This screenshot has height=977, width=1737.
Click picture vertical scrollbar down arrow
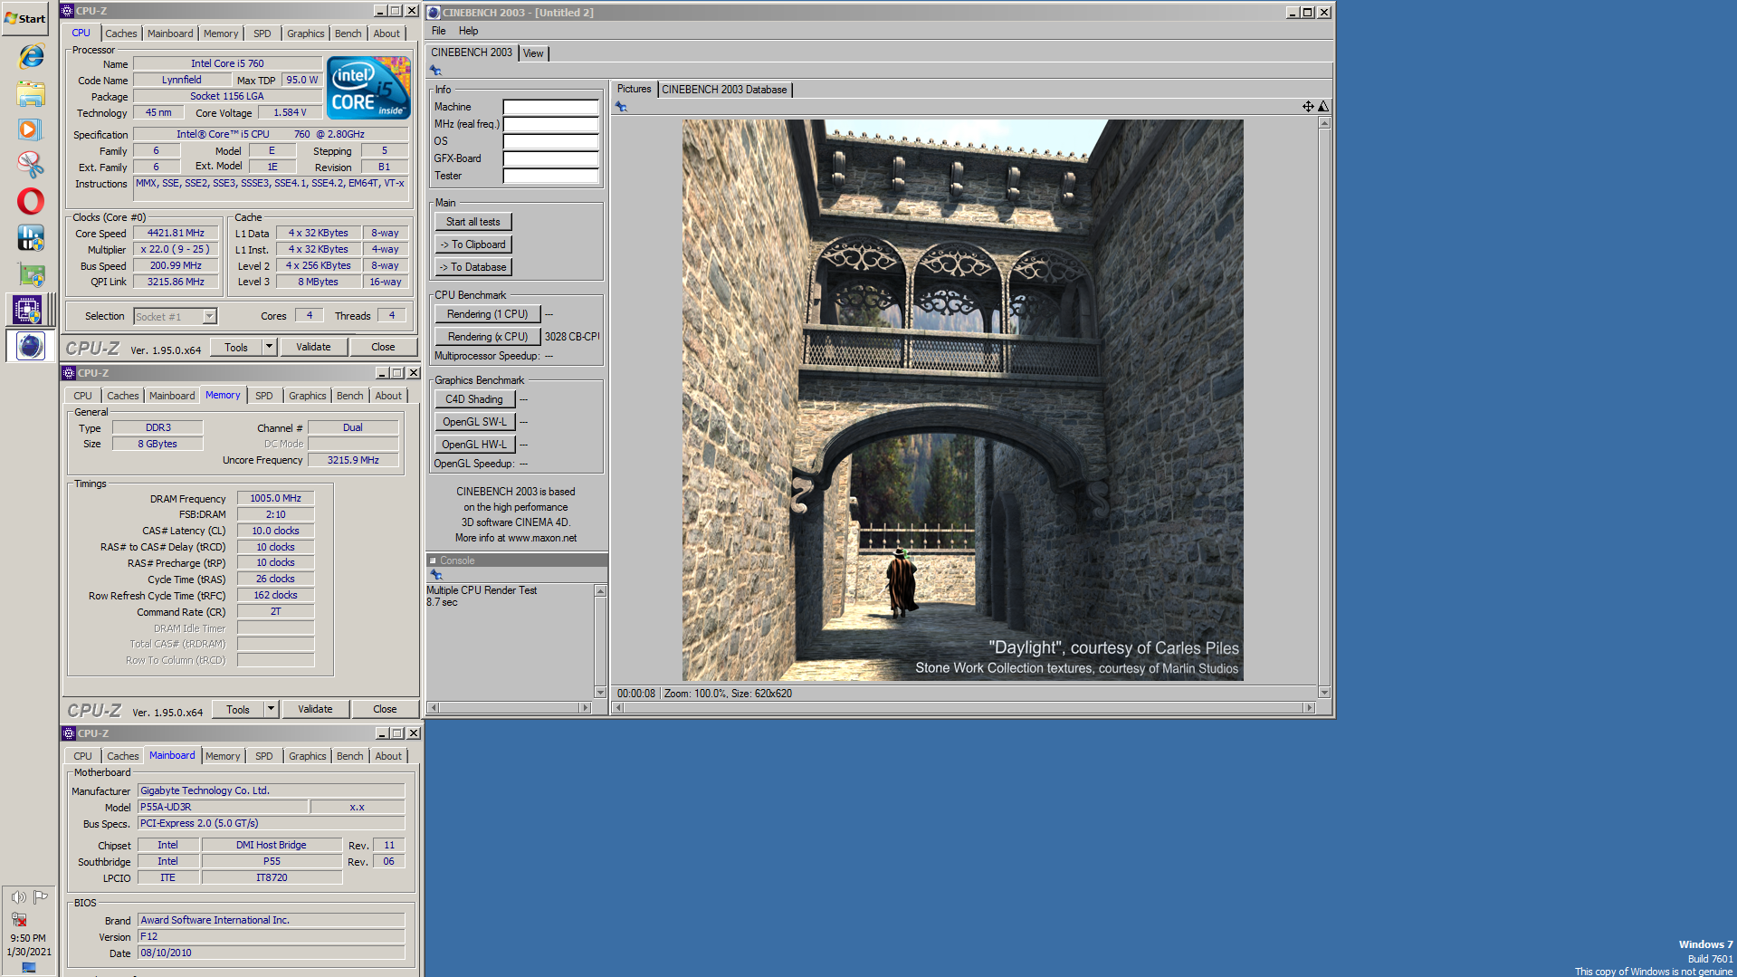click(x=1324, y=692)
